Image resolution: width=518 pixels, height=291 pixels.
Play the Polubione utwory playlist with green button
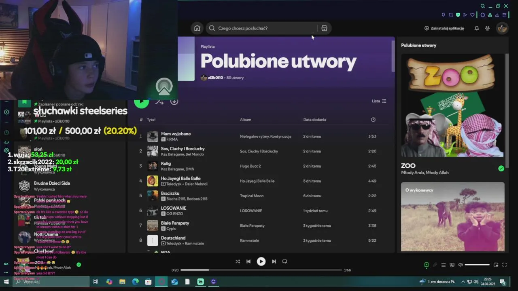141,101
